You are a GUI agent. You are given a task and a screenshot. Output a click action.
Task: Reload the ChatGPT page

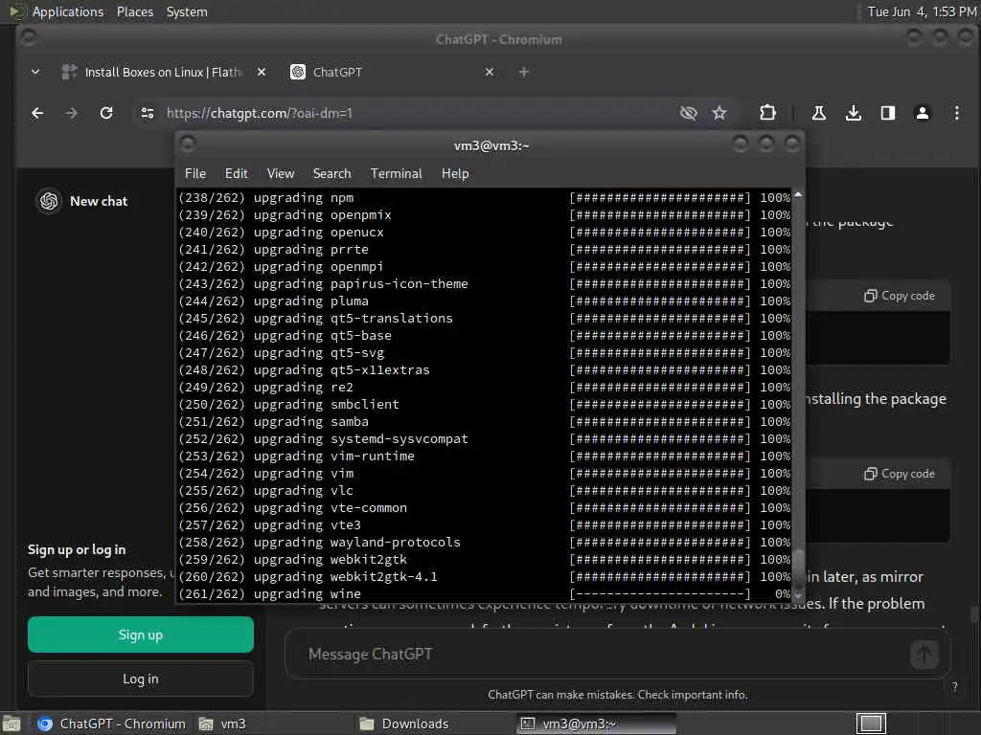click(x=106, y=113)
